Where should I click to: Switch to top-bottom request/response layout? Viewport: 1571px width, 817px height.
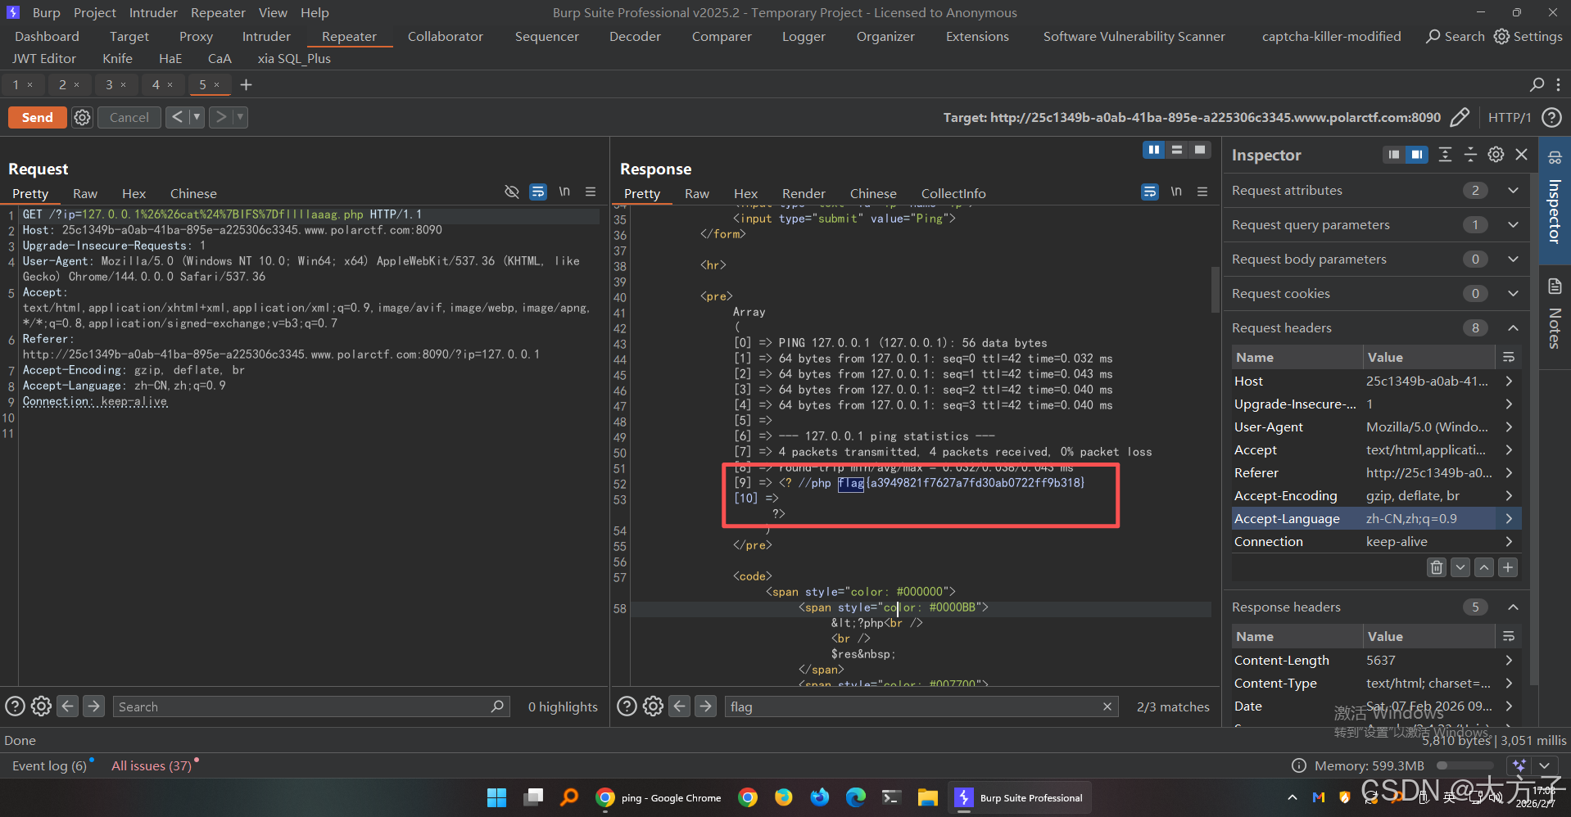pyautogui.click(x=1177, y=150)
